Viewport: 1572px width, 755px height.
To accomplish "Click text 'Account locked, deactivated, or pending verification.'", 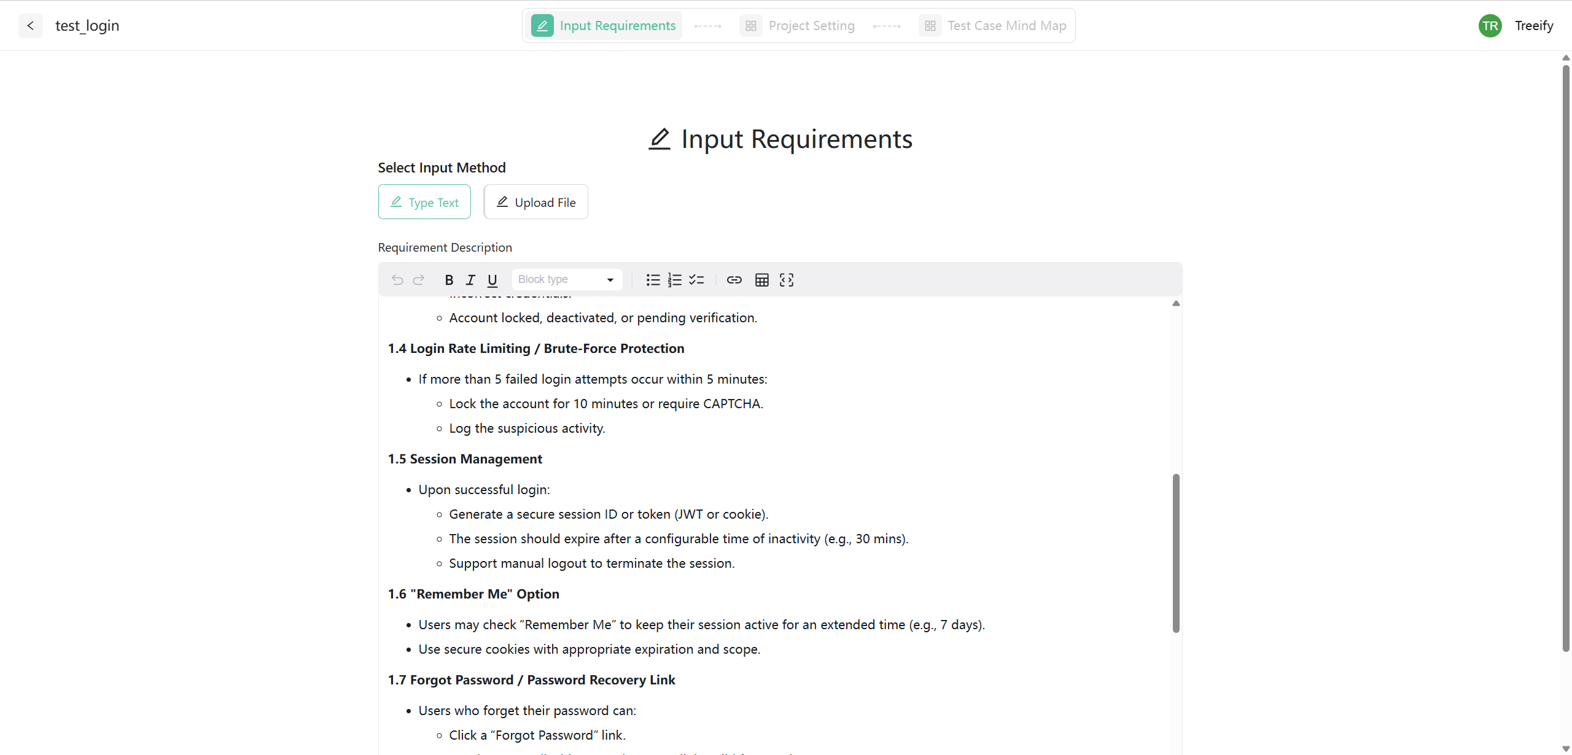I will (604, 318).
